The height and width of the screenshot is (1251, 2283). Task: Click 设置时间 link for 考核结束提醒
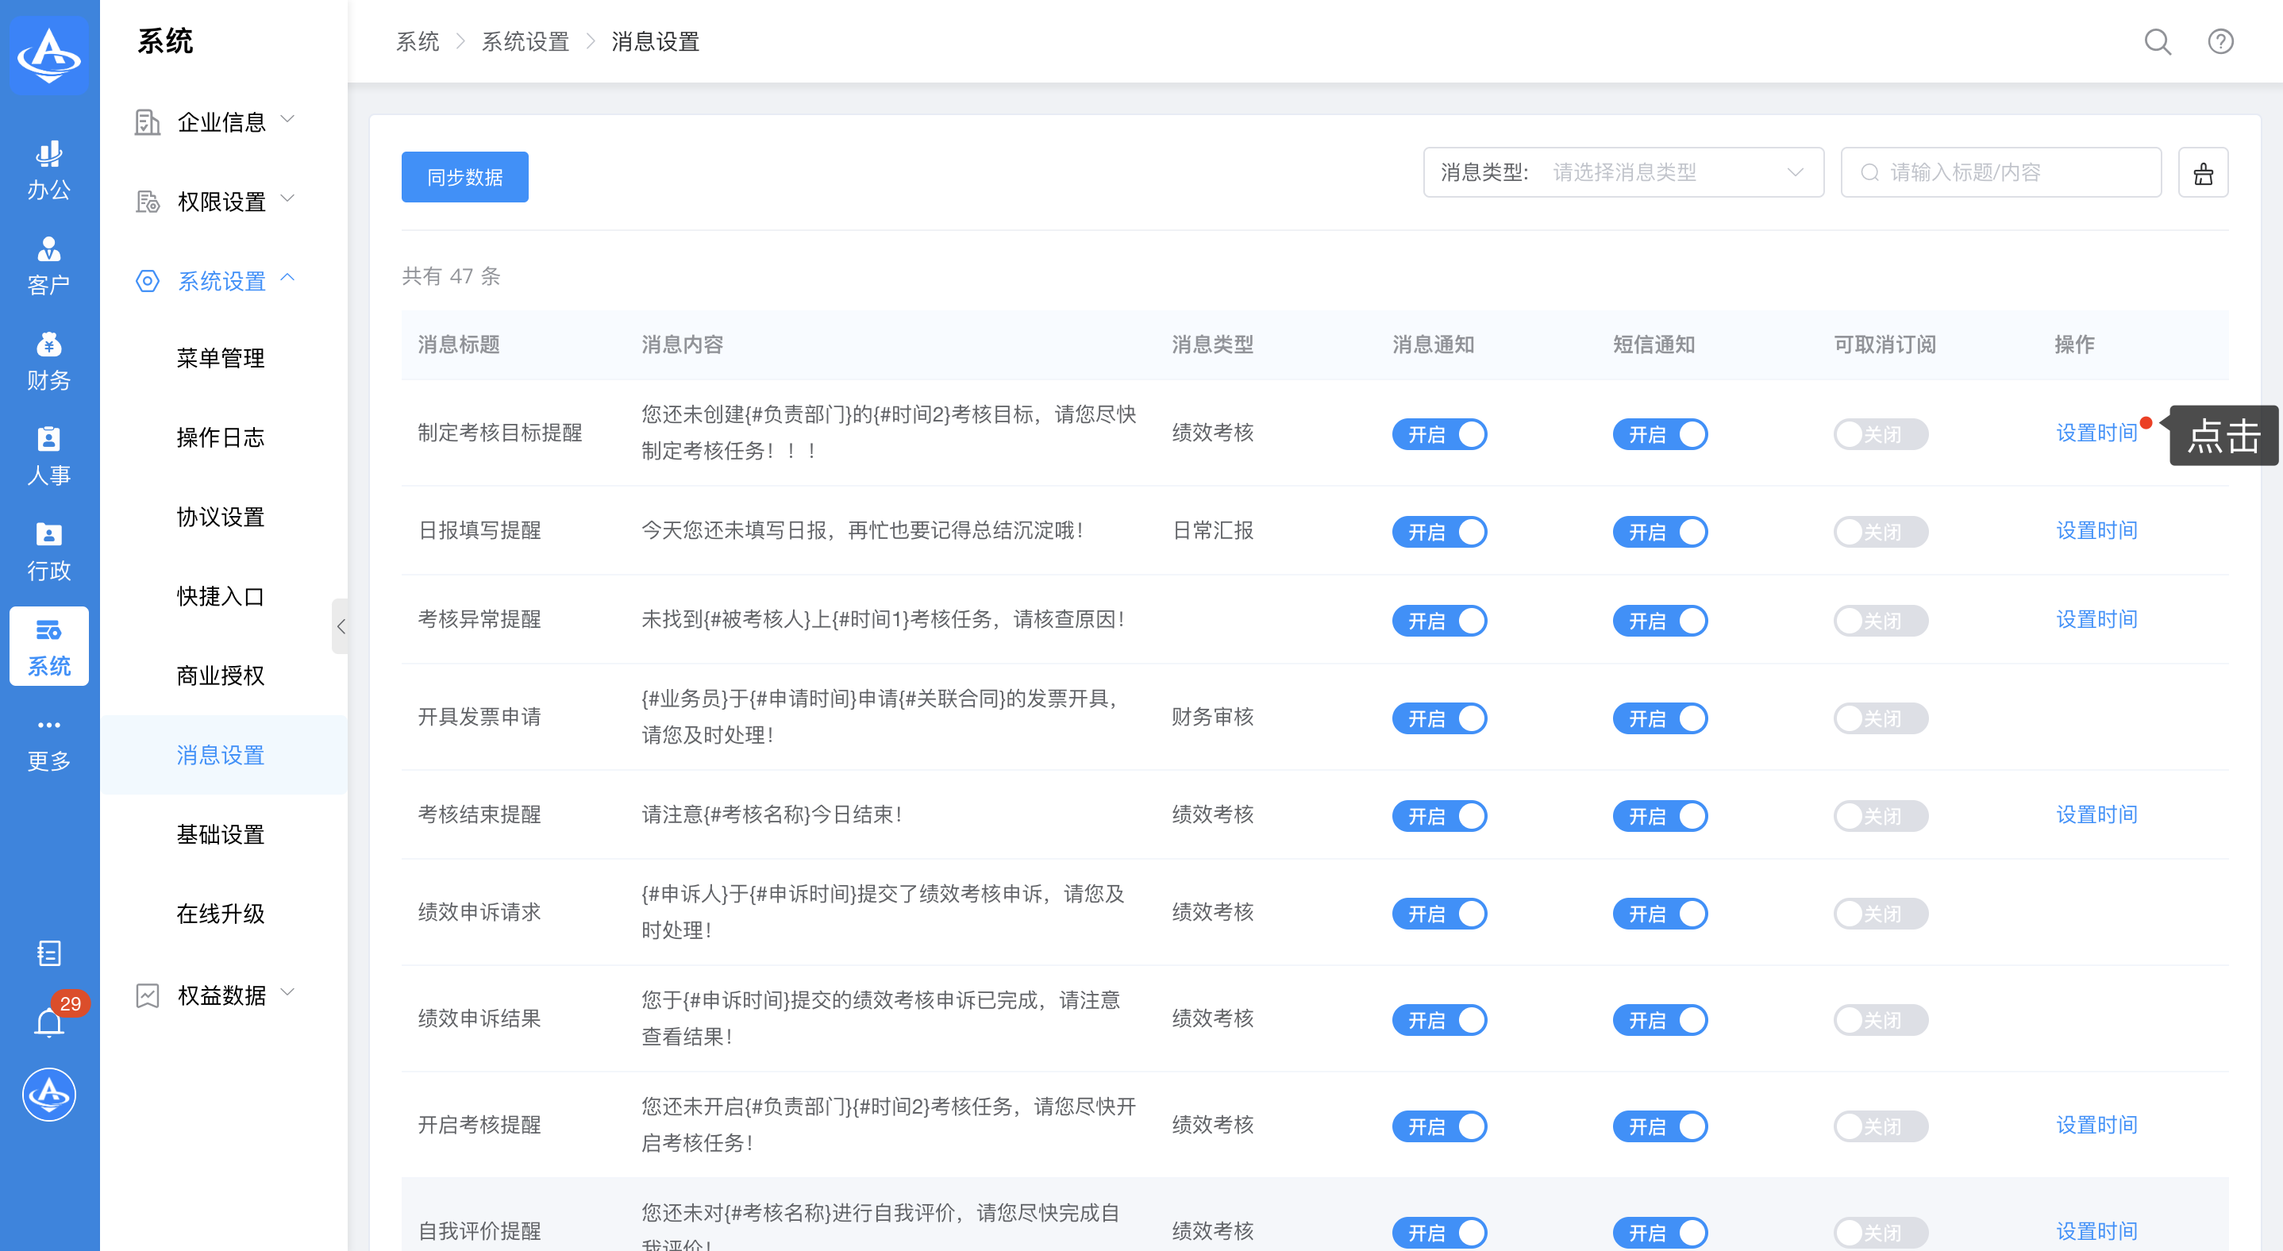[x=2096, y=814]
